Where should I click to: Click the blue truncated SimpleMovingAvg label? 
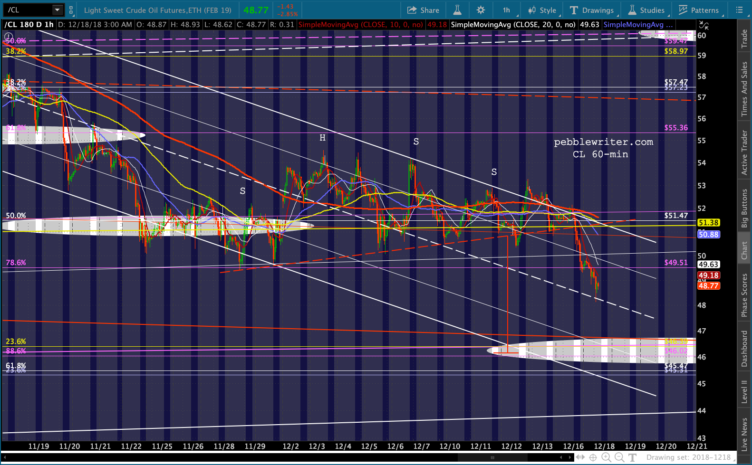pyautogui.click(x=638, y=25)
